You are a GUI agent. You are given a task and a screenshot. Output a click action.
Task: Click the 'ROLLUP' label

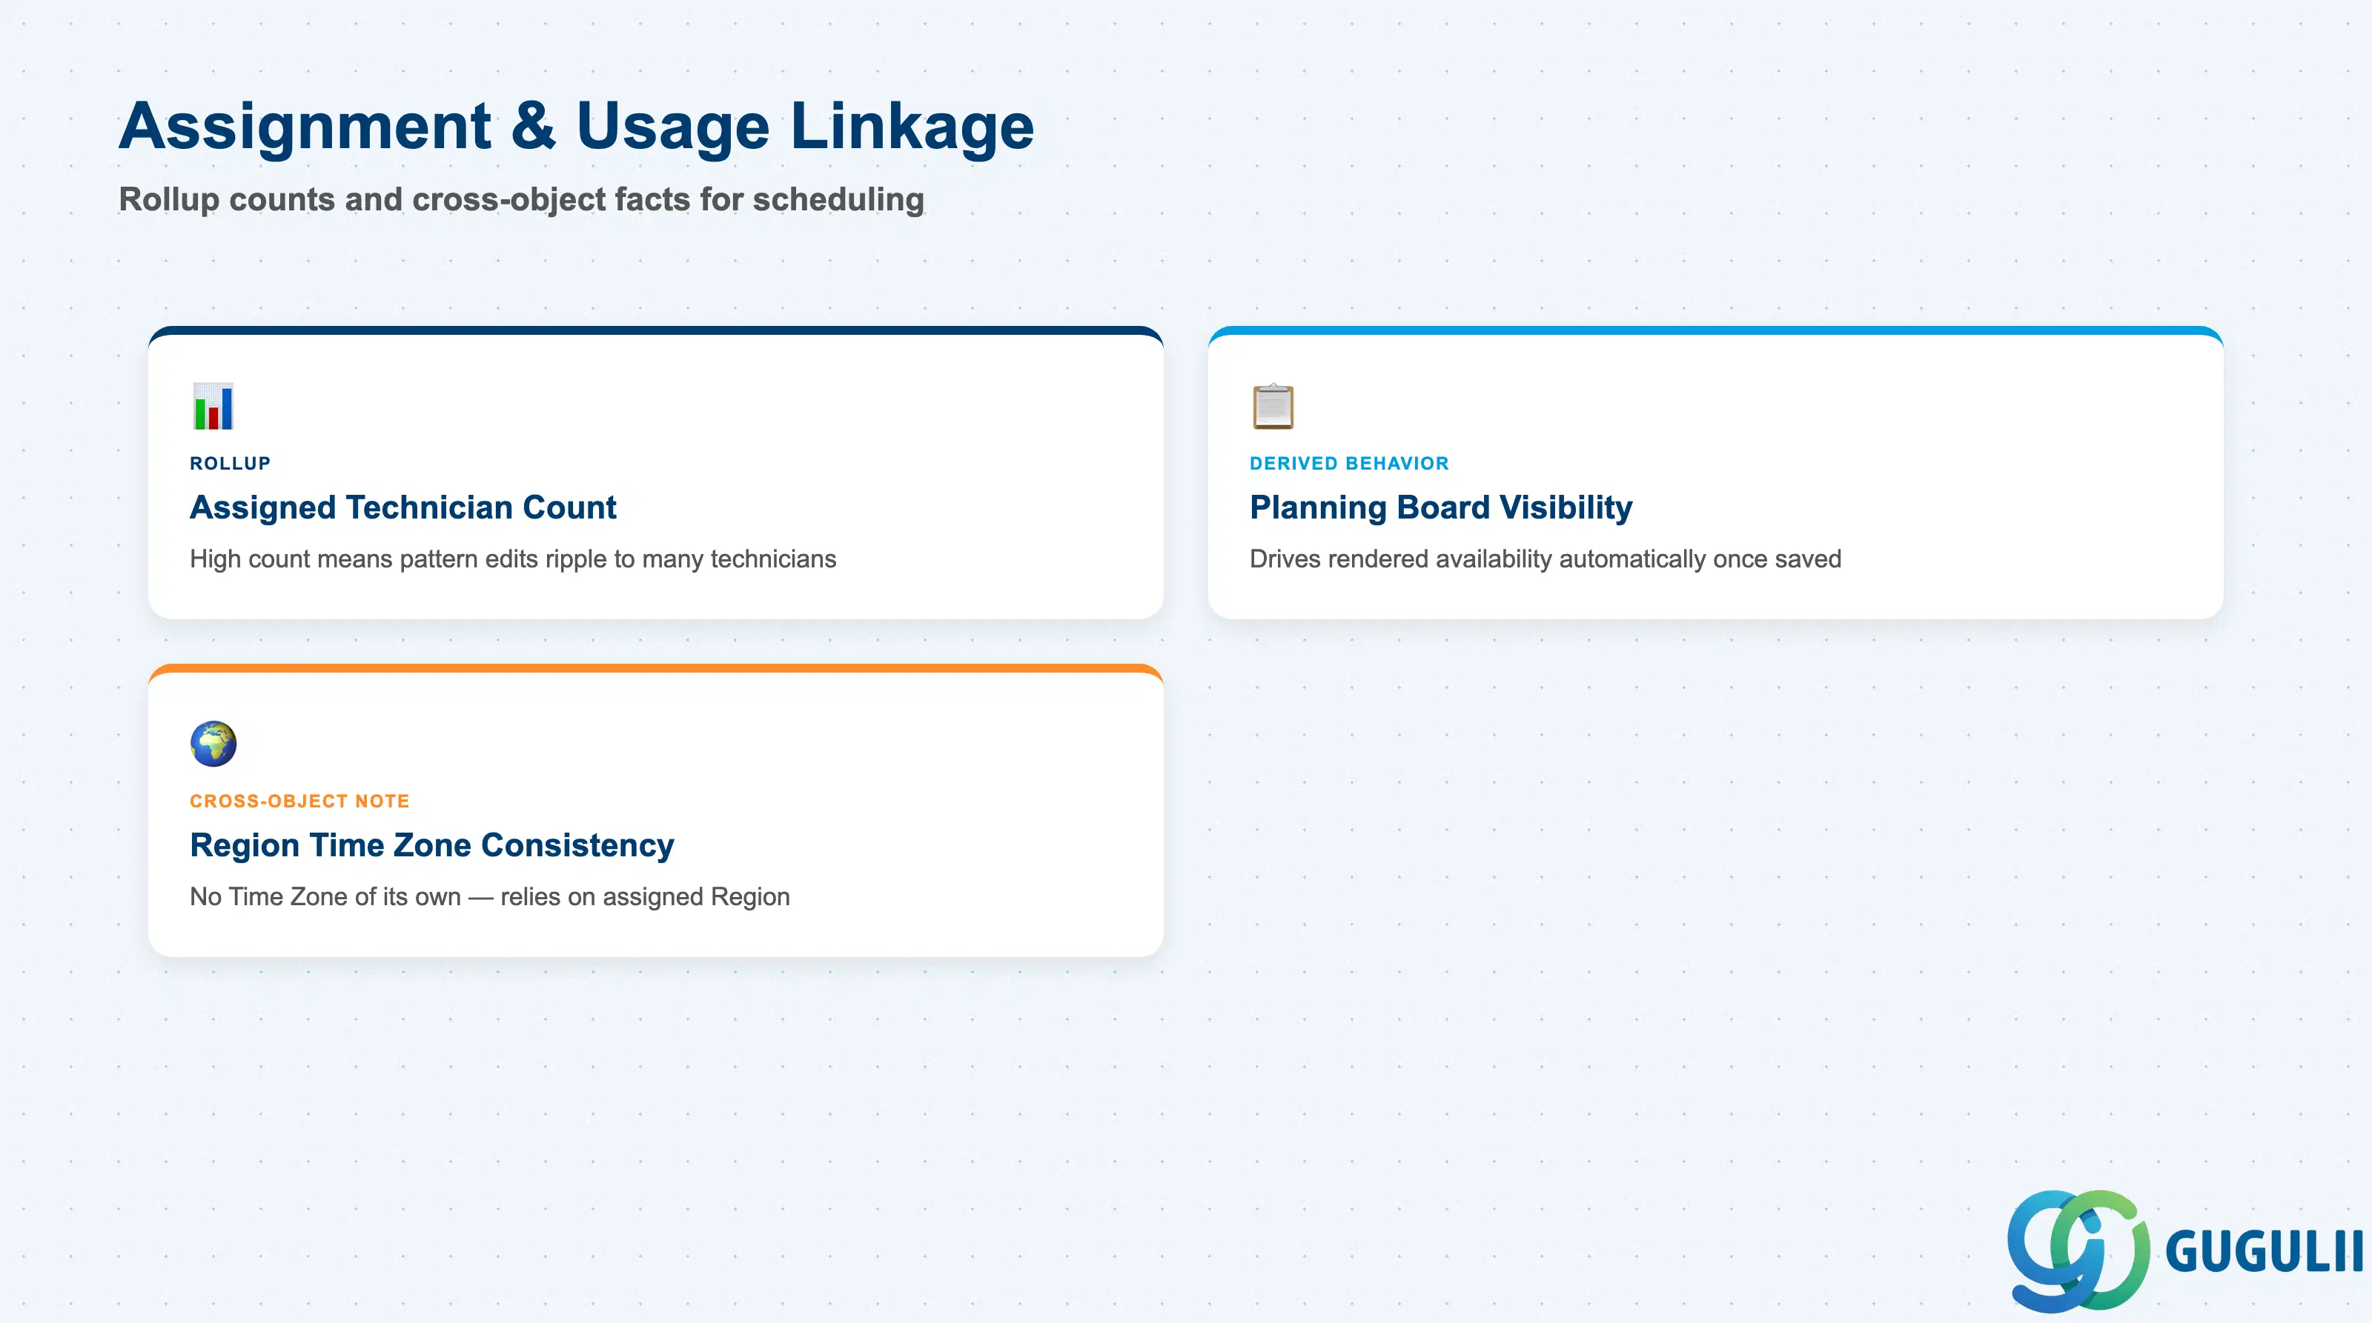(231, 463)
